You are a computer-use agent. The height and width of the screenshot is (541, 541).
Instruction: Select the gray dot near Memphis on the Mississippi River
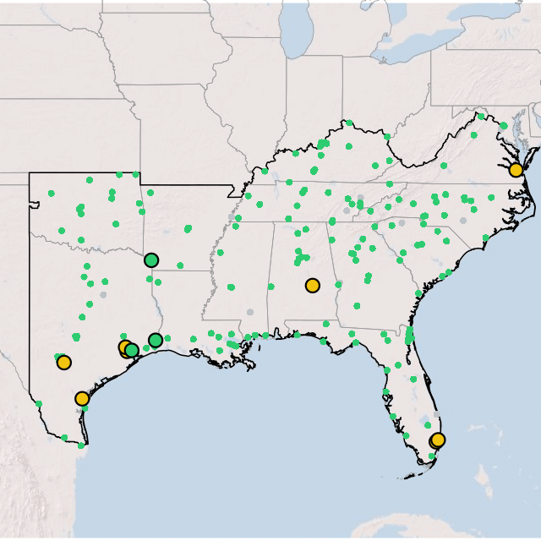232,217
